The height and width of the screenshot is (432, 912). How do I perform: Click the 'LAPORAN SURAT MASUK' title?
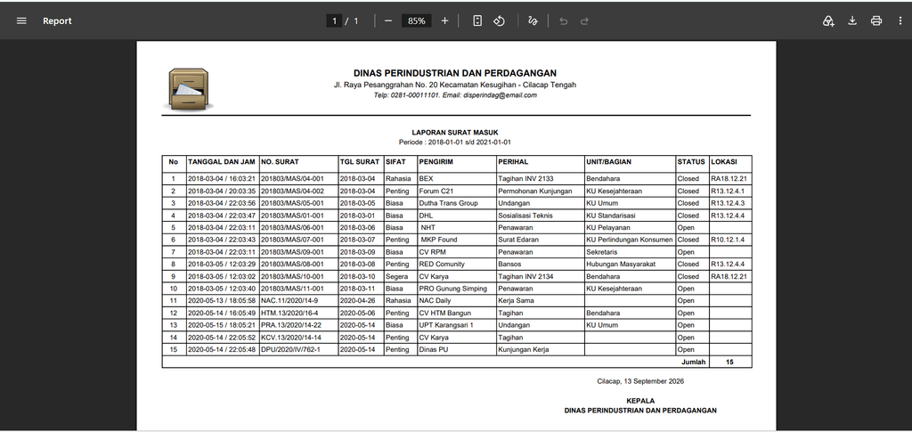click(x=455, y=133)
